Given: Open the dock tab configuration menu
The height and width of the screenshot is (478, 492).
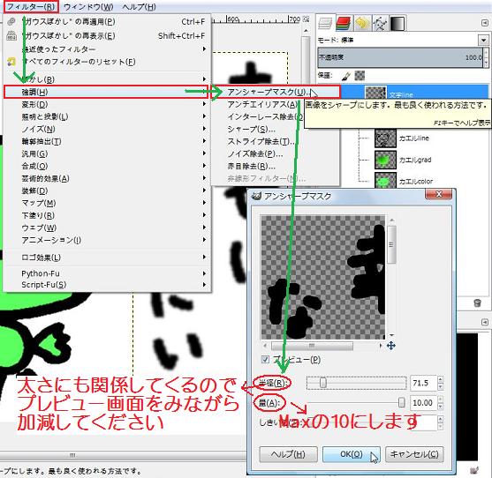Looking at the screenshot, I should (x=484, y=23).
